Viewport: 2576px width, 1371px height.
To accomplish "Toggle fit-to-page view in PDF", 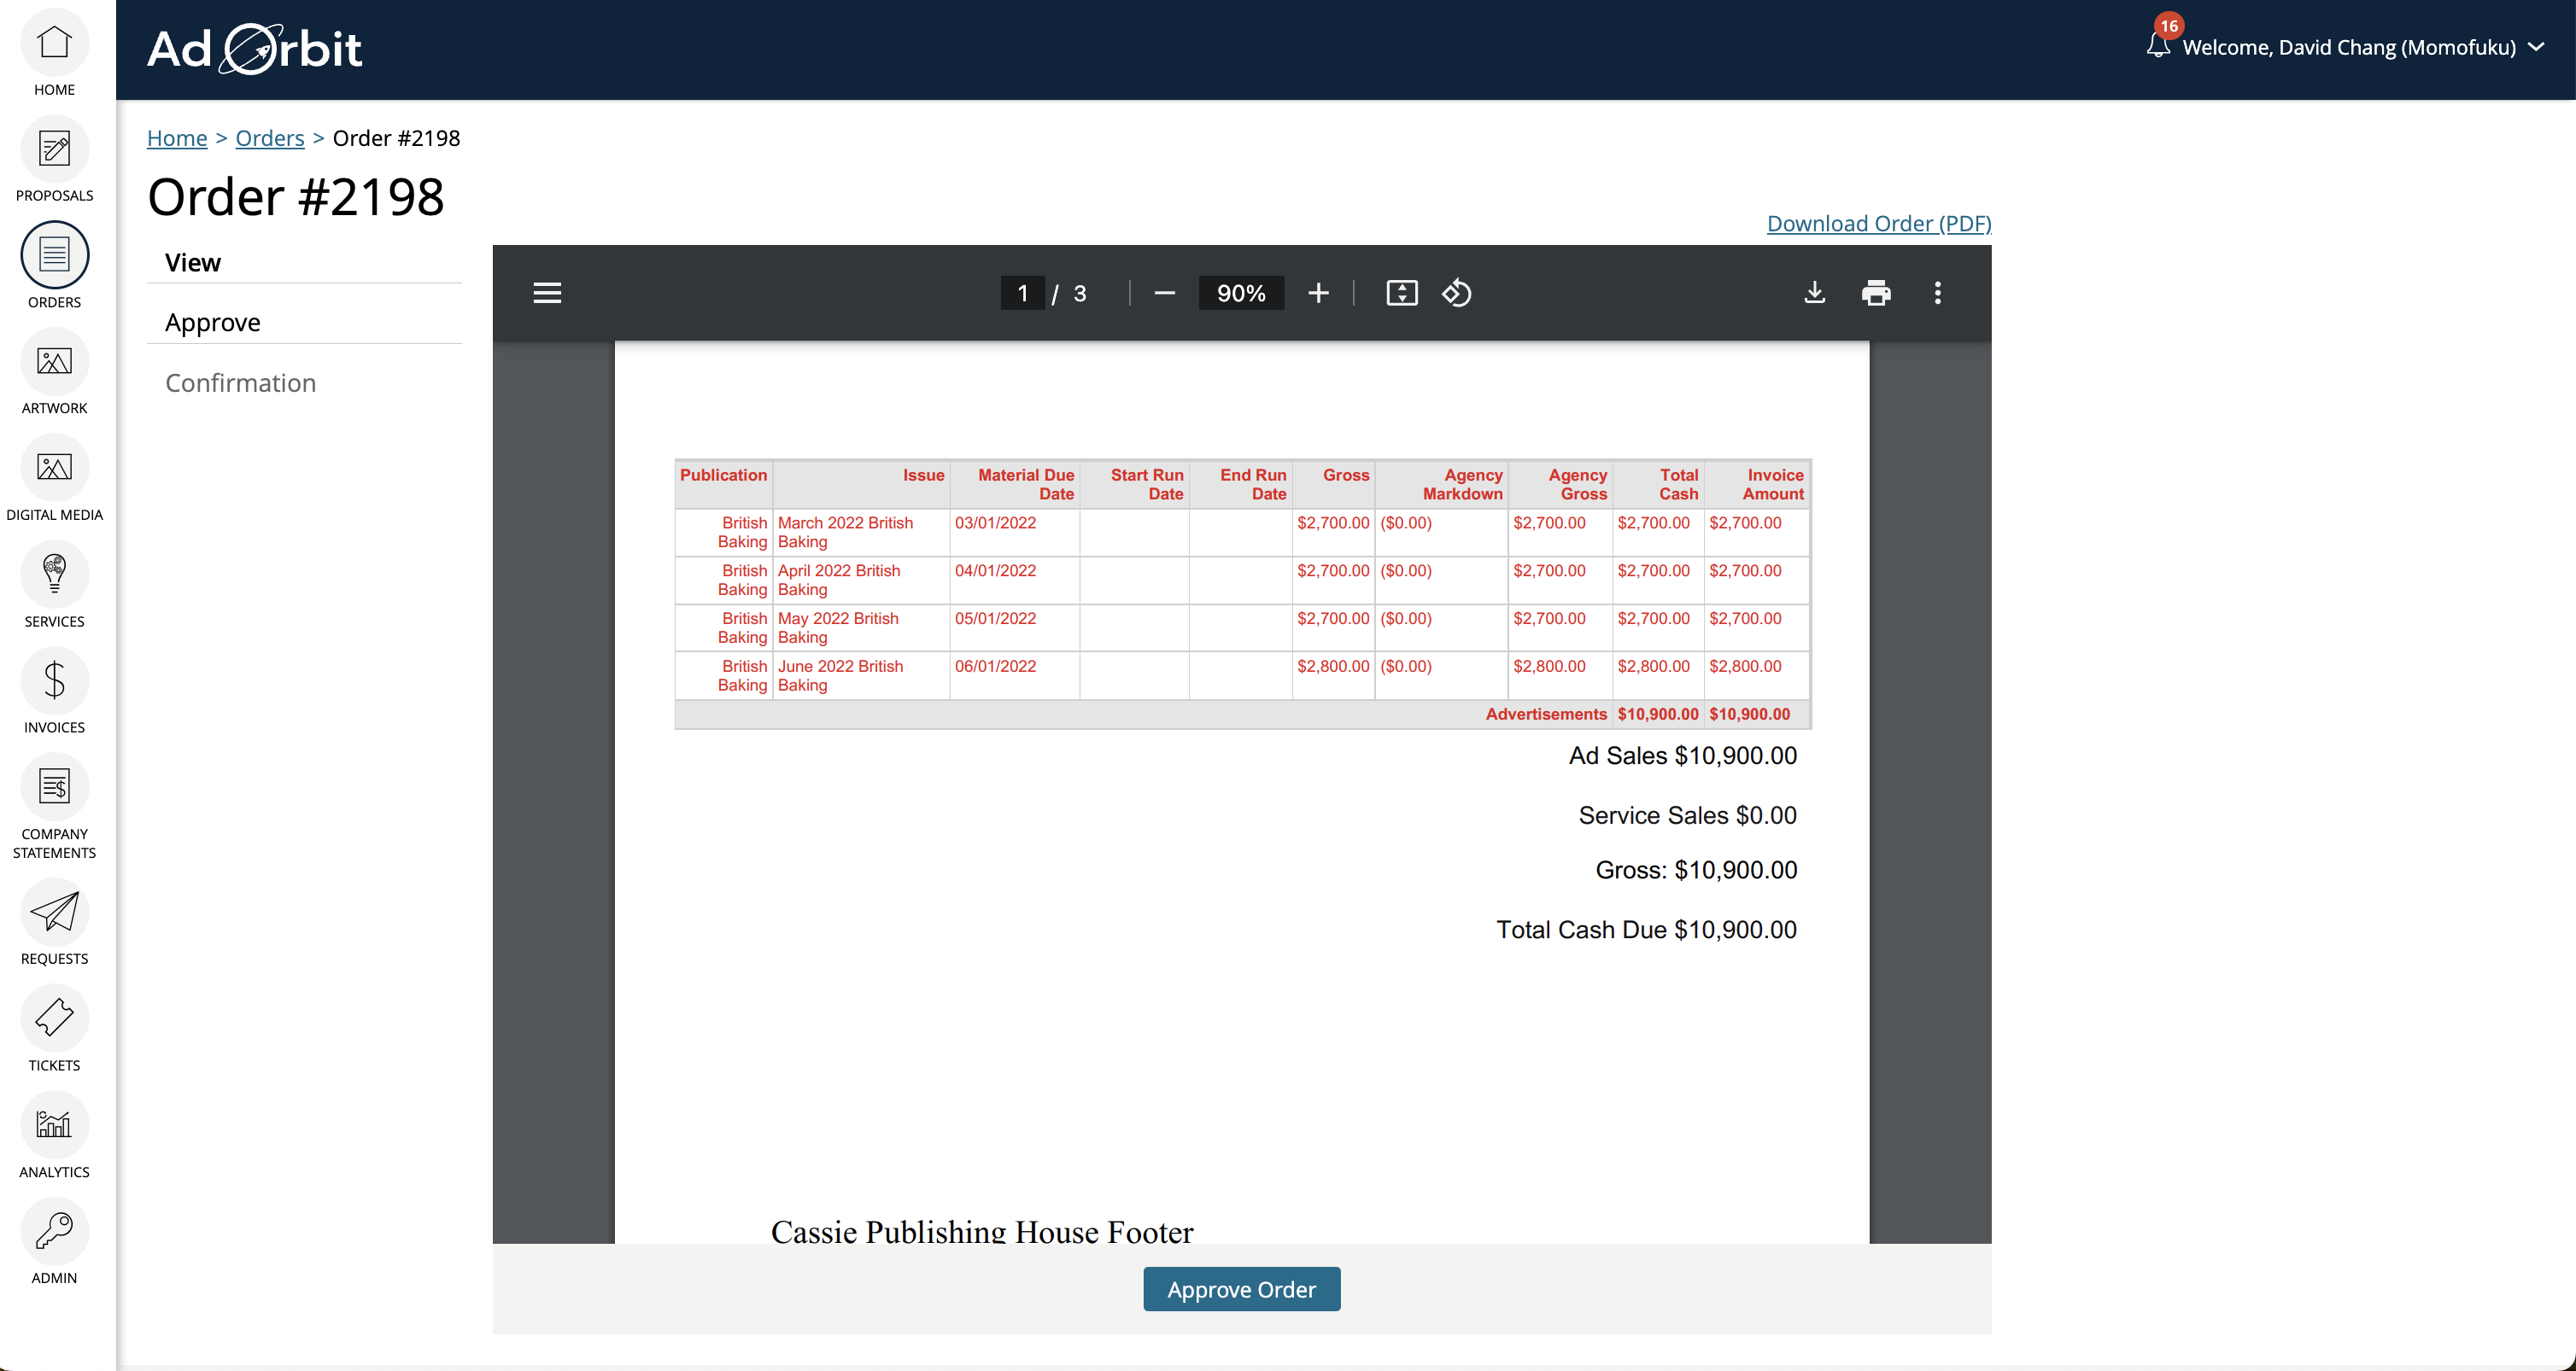I will point(1401,293).
